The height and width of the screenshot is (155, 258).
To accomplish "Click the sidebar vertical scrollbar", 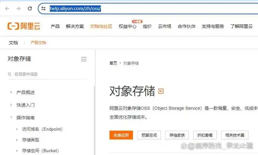I will [94, 120].
